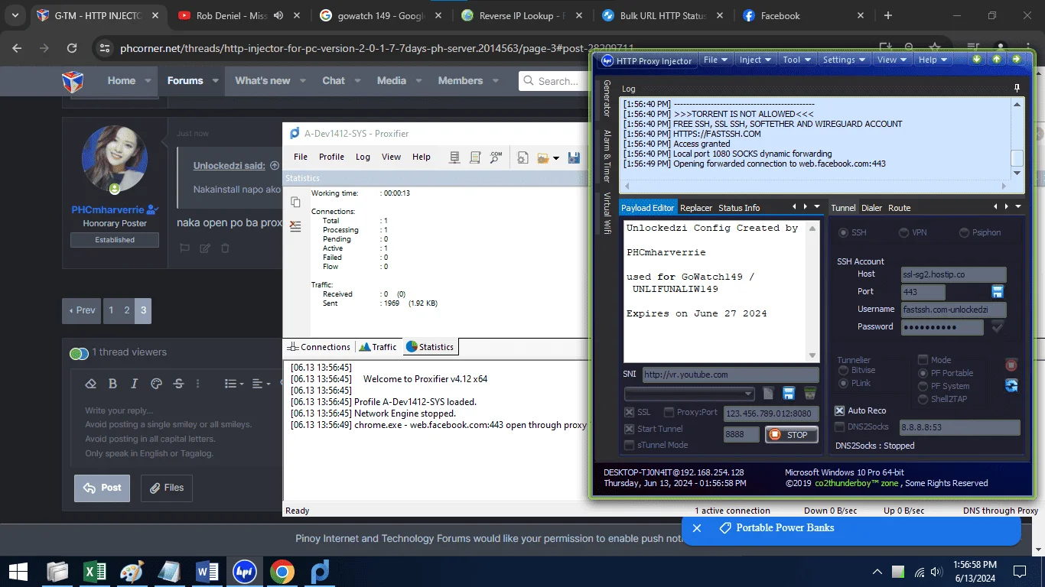Screen dimensions: 1045x587
Task: Toggle the Auto Reco checkbox
Action: point(840,410)
